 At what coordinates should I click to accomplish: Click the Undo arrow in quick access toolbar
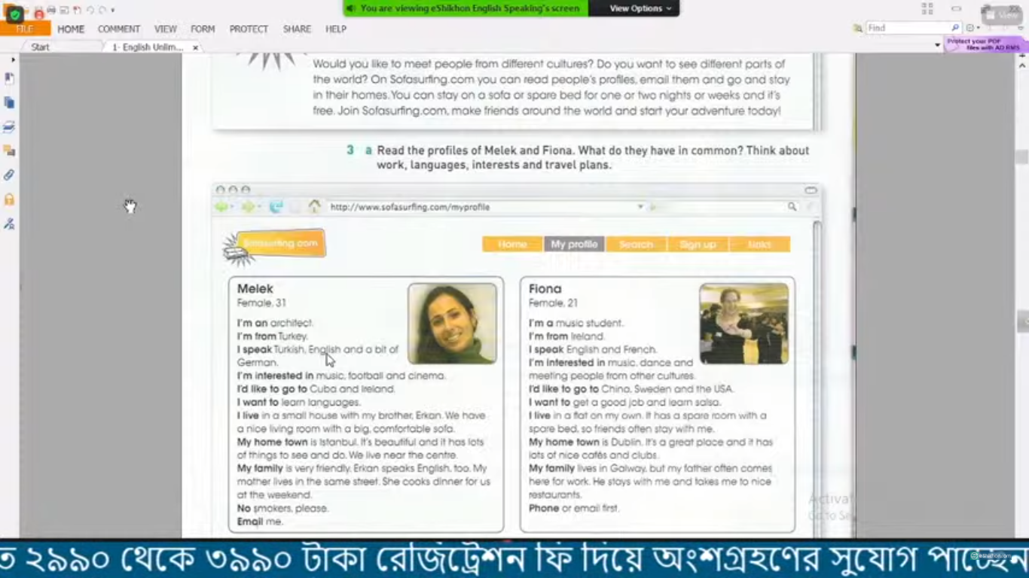coord(90,10)
